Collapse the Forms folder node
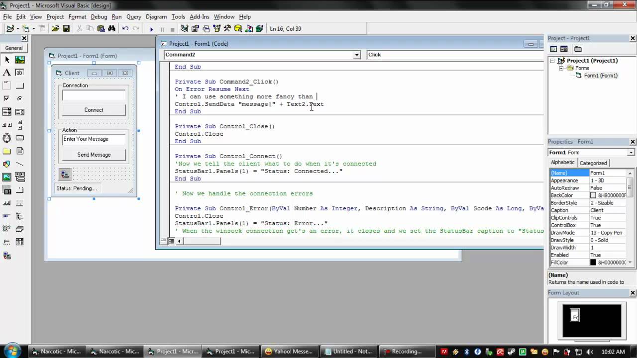This screenshot has width=637, height=358. click(x=561, y=68)
